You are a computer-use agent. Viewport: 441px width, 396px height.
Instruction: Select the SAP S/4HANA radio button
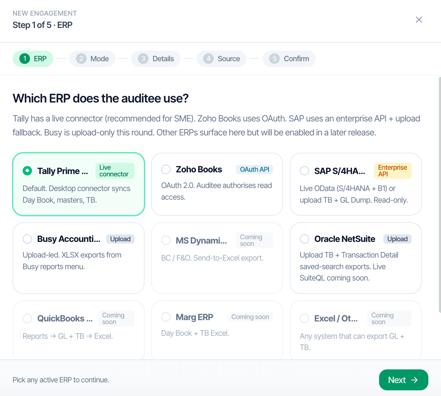click(304, 171)
